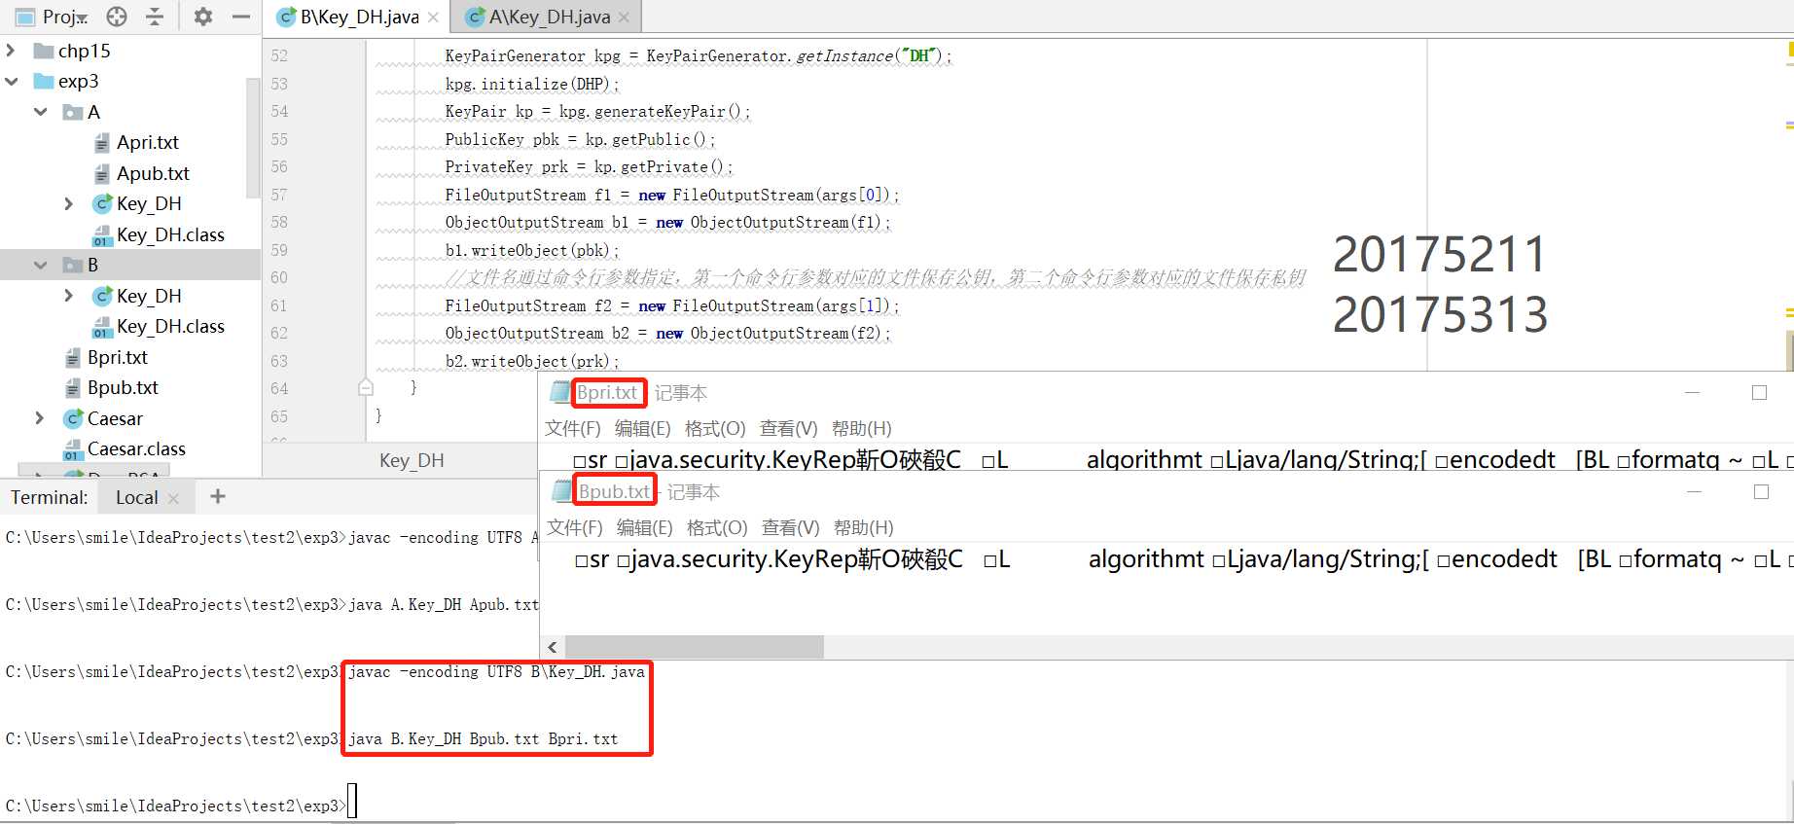
Task: Click left scroll arrow in Bpub.txt Notepad
Action: pos(553,647)
